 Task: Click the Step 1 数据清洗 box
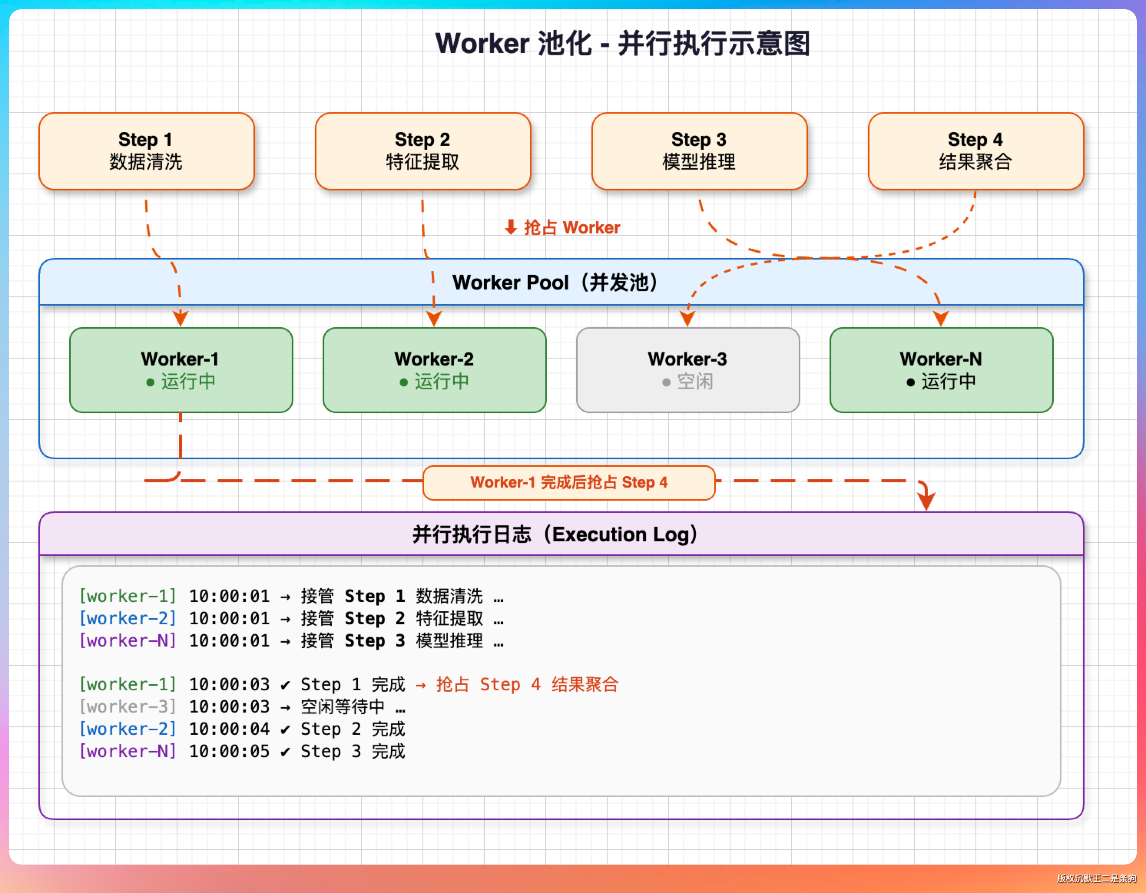pos(146,151)
